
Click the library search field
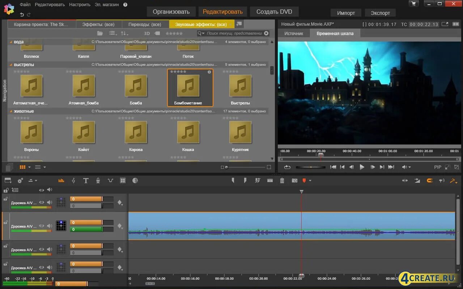(x=234, y=33)
